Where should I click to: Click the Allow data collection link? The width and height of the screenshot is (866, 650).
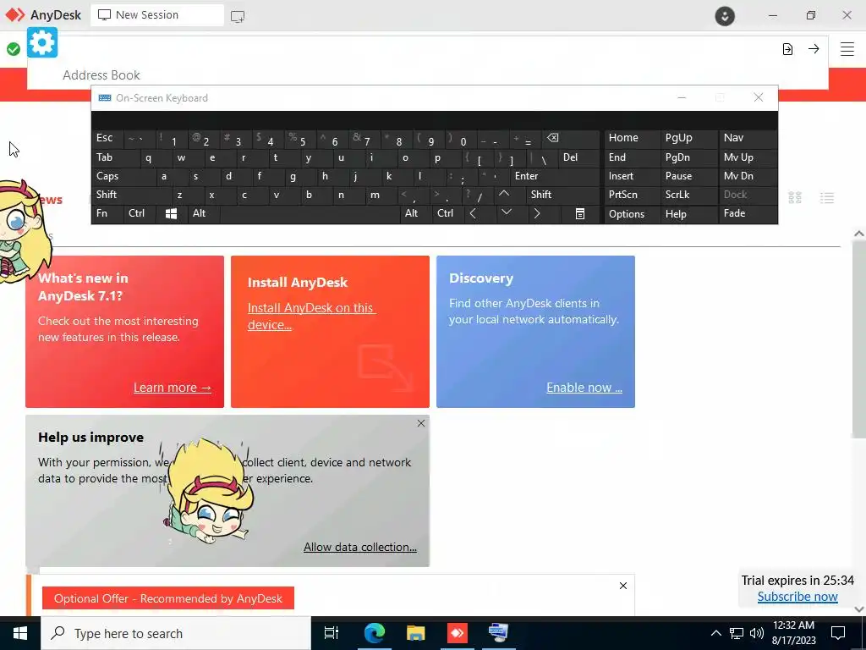pyautogui.click(x=360, y=548)
